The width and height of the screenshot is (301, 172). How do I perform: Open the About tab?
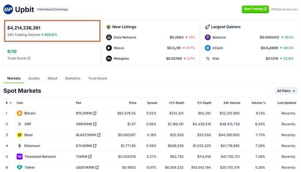[52, 78]
